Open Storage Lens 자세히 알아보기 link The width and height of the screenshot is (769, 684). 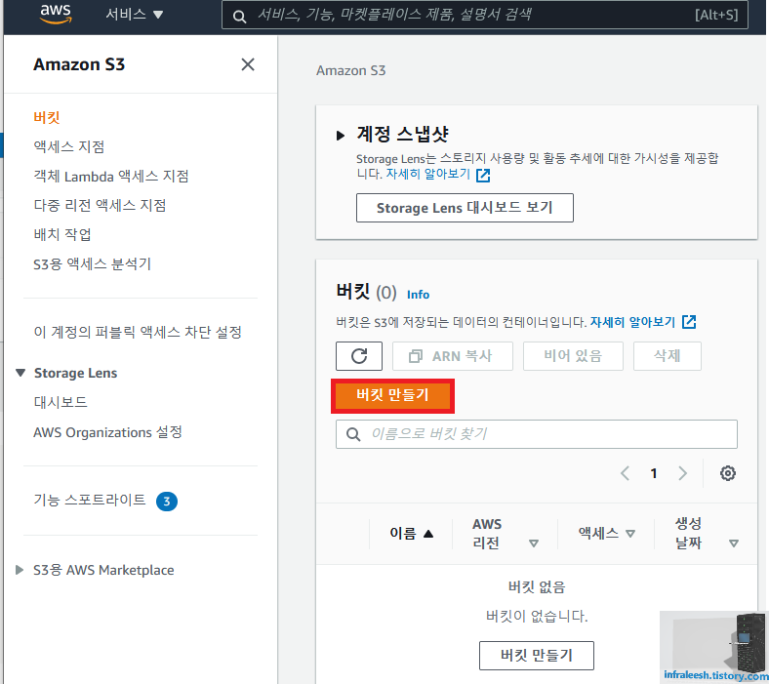pos(428,174)
